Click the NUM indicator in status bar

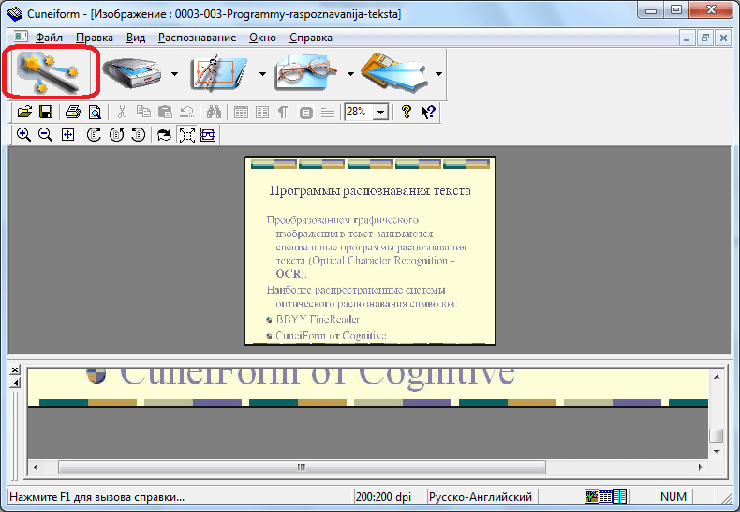click(x=673, y=497)
